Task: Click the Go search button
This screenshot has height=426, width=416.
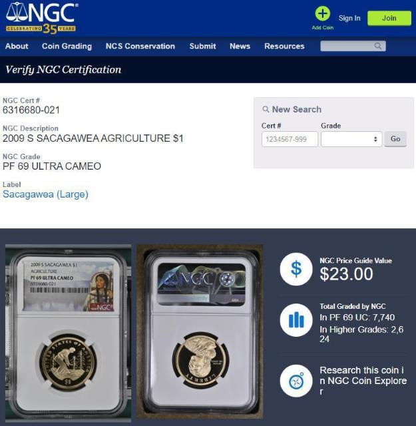Action: click(395, 139)
